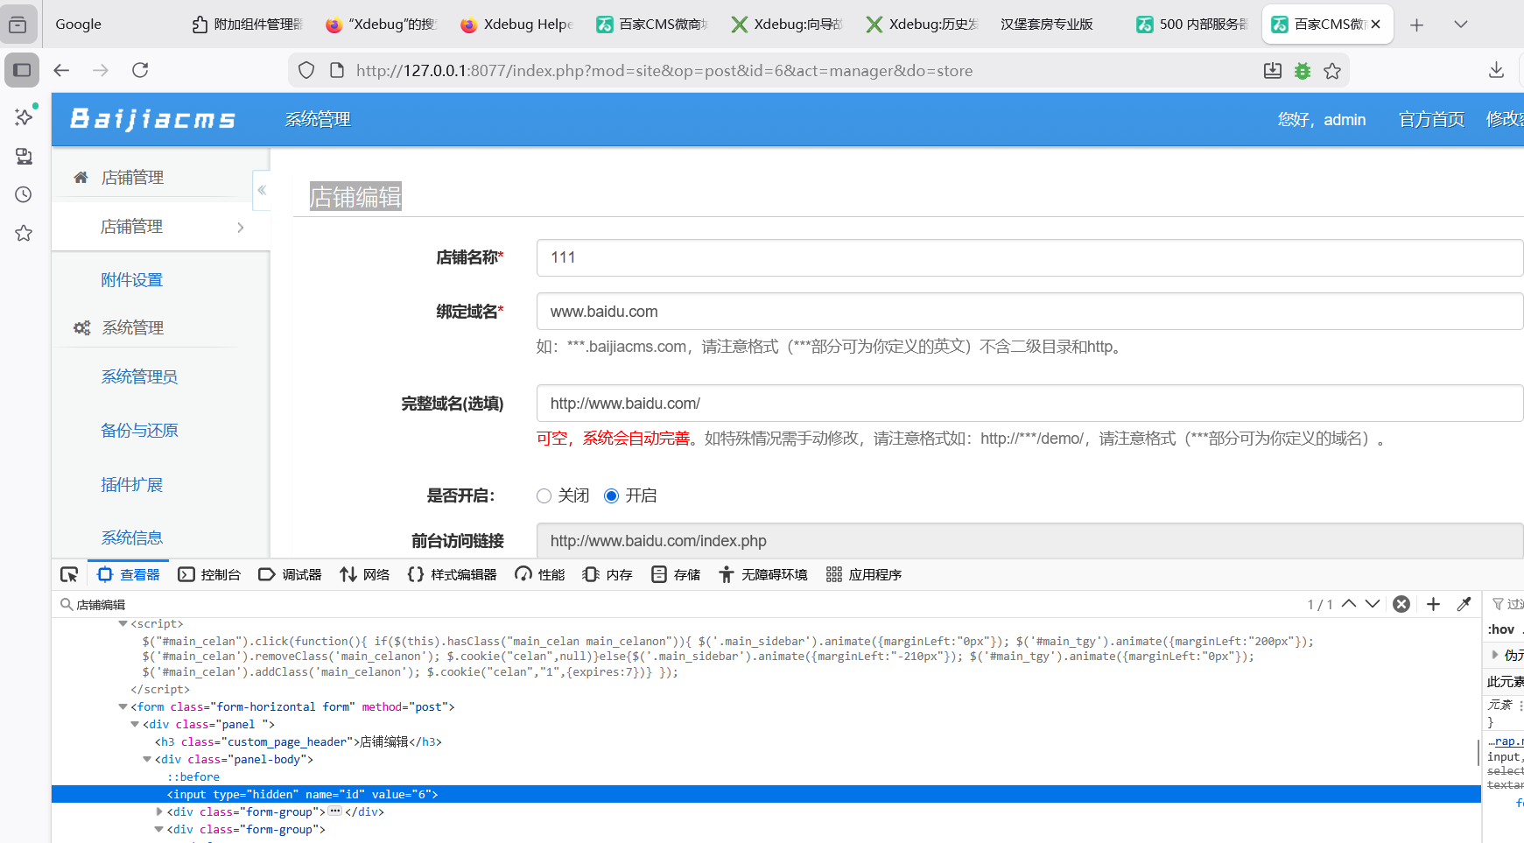
Task: Go to next search result in inspector
Action: pos(1373,604)
